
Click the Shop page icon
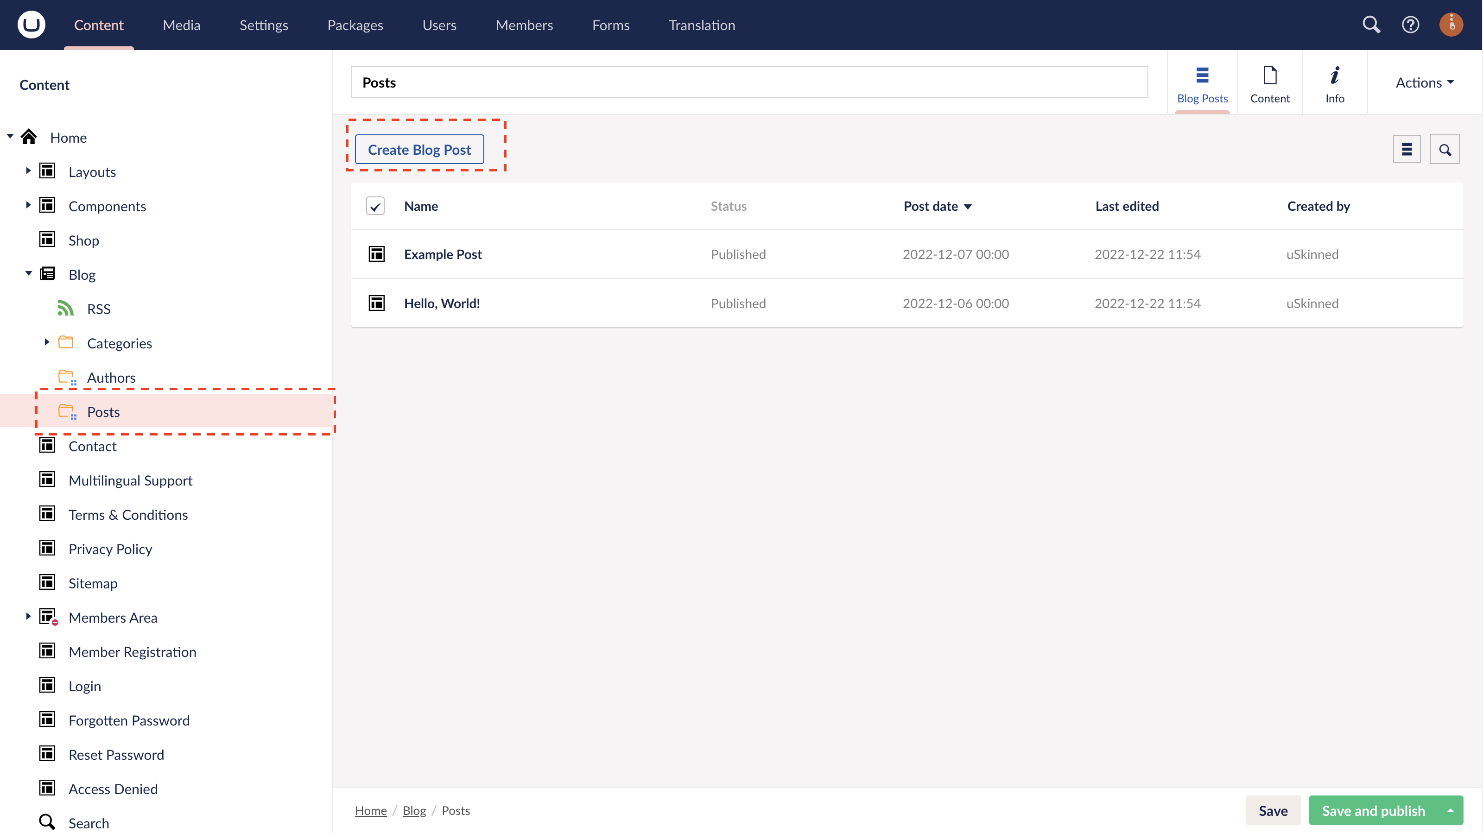click(x=47, y=240)
